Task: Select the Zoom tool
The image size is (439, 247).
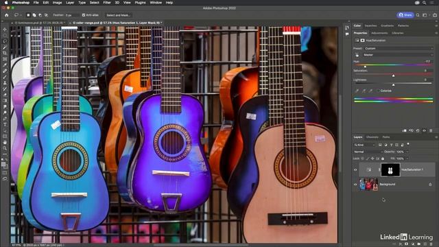Action: point(5,148)
